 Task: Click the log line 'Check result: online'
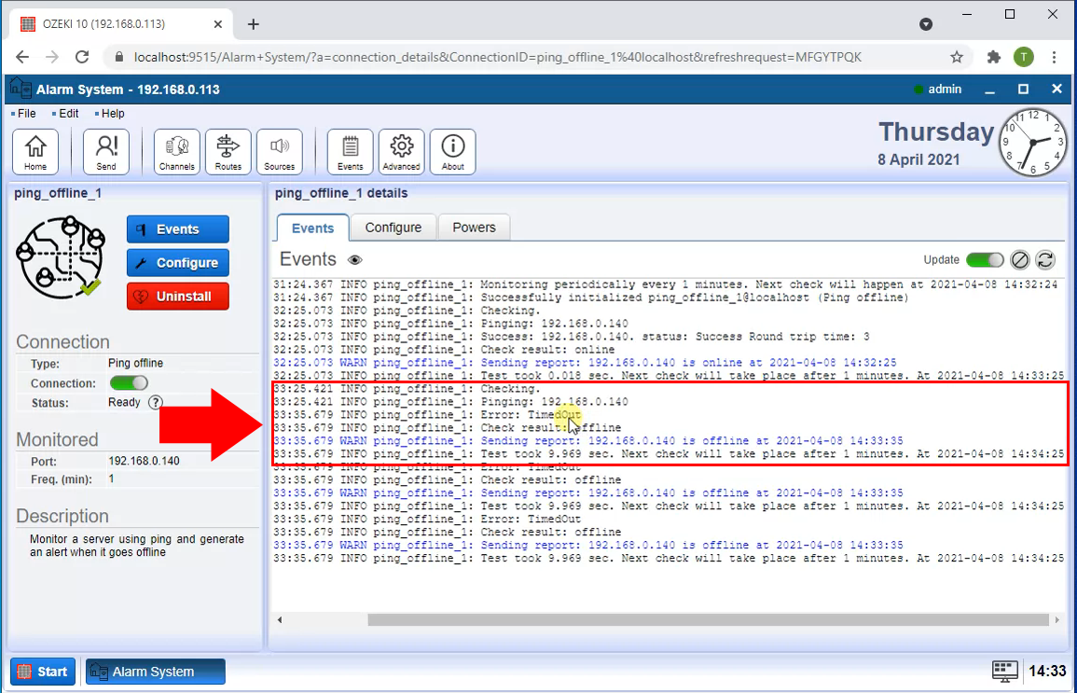pos(445,351)
